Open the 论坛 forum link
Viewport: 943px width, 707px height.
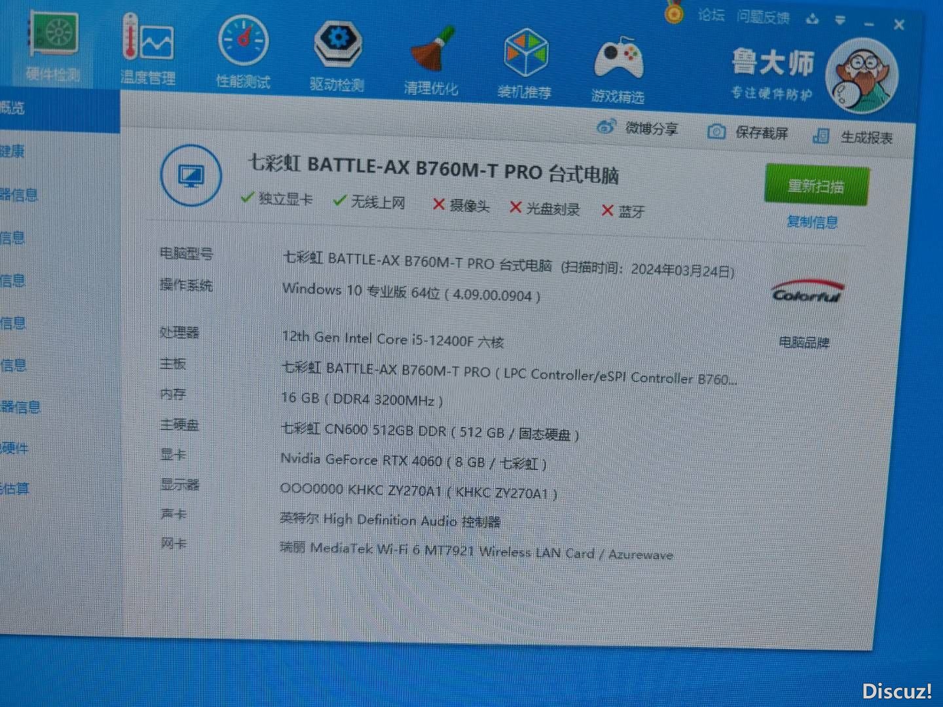[711, 14]
